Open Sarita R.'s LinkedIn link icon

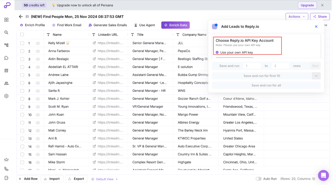point(94,91)
